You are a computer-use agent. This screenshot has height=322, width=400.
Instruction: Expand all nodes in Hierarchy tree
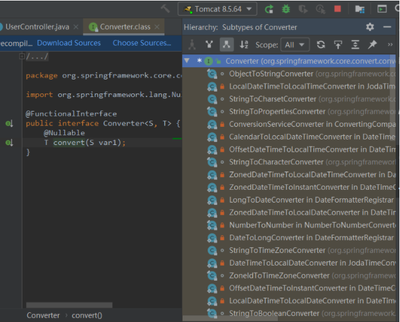point(355,45)
